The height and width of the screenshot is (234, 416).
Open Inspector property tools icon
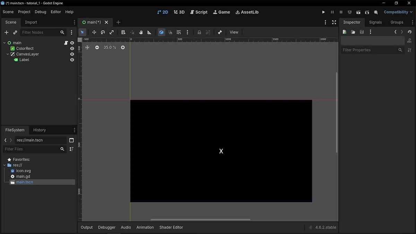click(409, 50)
